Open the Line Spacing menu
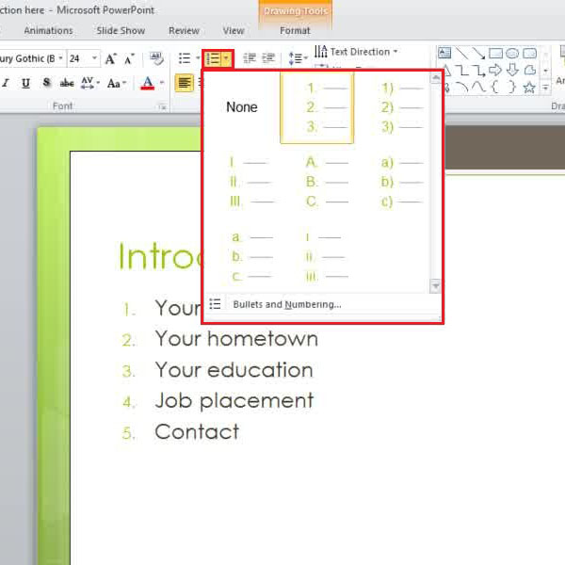Screen dimensions: 565x565 tap(298, 58)
